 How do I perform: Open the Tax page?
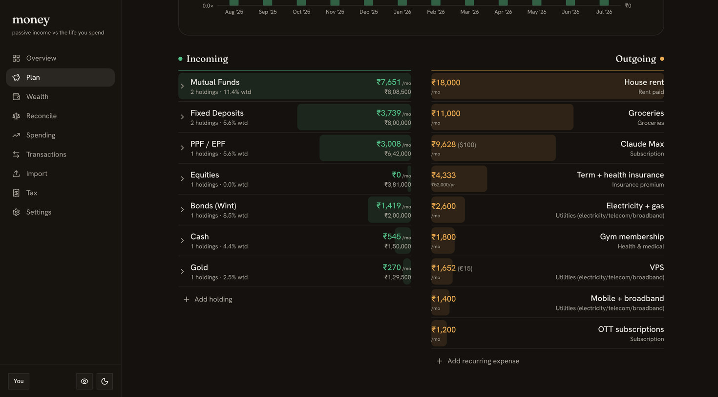point(61,193)
